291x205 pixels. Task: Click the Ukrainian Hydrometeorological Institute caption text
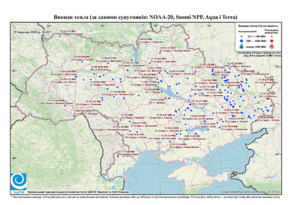coord(78,192)
